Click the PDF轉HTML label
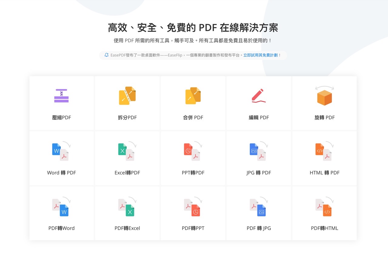 pos(325,228)
